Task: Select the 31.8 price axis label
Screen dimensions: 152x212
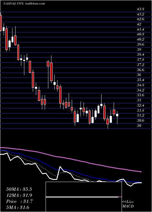Action: tap(140, 110)
